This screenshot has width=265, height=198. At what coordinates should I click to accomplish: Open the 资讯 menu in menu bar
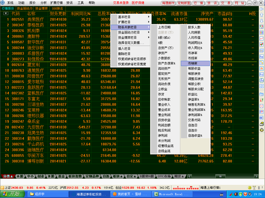click(70, 3)
